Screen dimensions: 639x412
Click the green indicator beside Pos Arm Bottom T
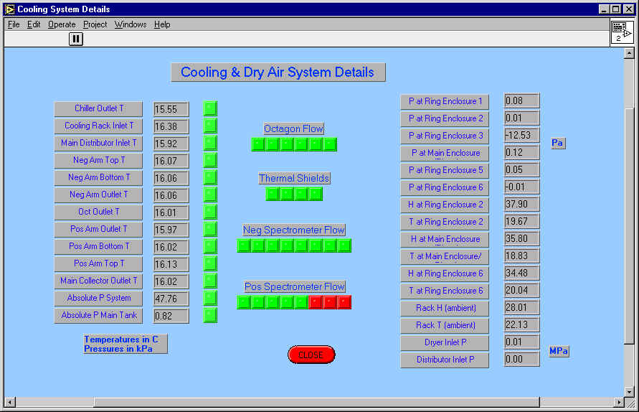(210, 246)
